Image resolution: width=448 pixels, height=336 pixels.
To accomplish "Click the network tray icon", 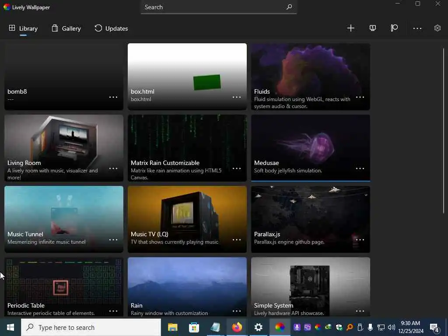I will (x=381, y=327).
